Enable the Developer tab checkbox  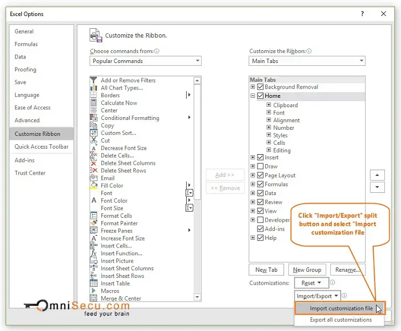pyautogui.click(x=260, y=220)
